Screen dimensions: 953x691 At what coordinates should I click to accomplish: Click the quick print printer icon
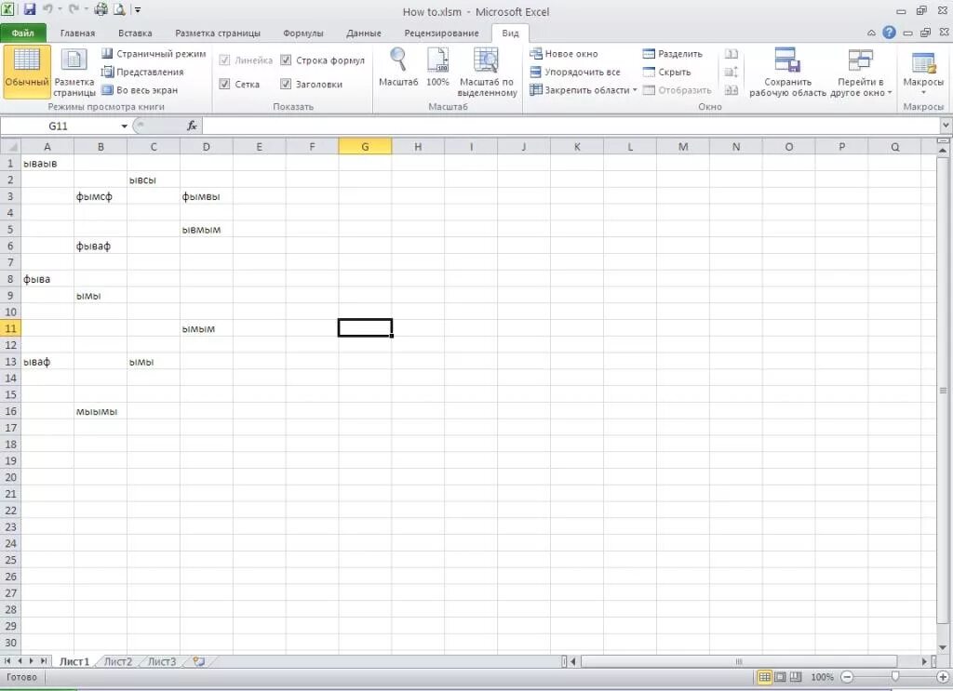coord(101,9)
